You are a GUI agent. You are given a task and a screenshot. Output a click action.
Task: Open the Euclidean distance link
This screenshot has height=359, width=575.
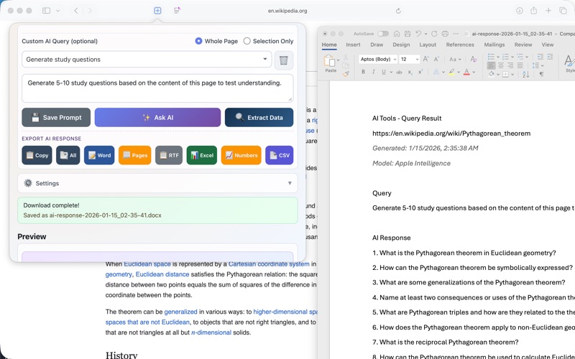click(x=162, y=274)
